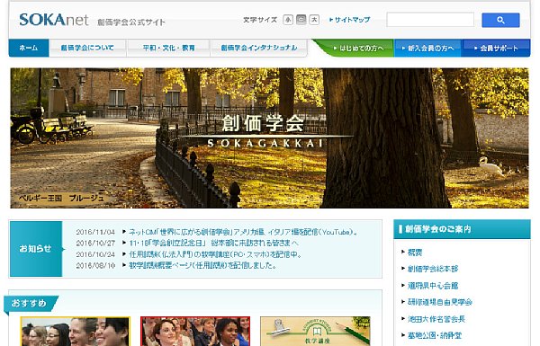Click the おすすめ section label
Image resolution: width=540 pixels, height=346 pixels.
pyautogui.click(x=30, y=304)
